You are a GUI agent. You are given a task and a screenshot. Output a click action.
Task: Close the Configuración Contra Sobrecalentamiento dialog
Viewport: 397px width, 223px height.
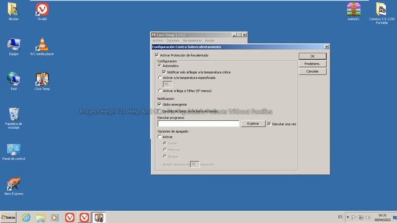(326, 47)
